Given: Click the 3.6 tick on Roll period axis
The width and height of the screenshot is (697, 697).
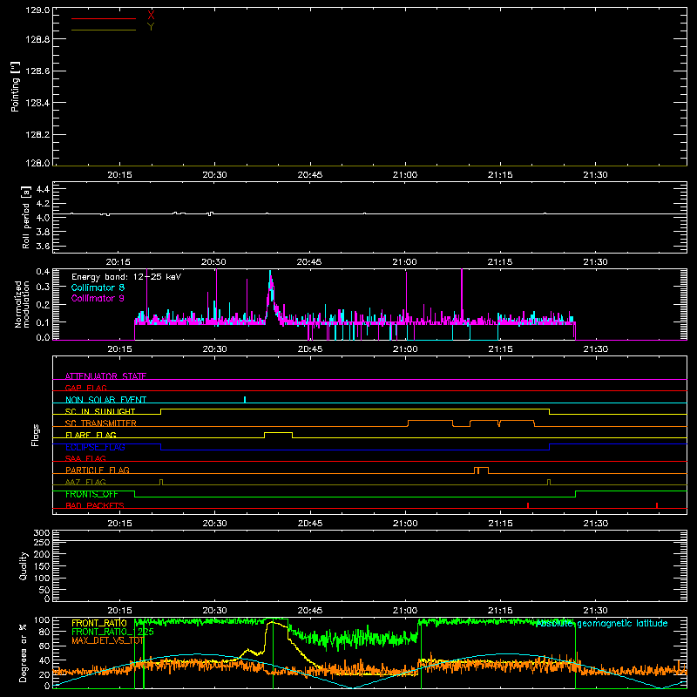Looking at the screenshot, I should tap(43, 246).
